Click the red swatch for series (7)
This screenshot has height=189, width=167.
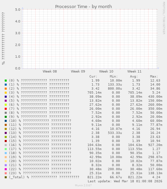(x=6, y=109)
